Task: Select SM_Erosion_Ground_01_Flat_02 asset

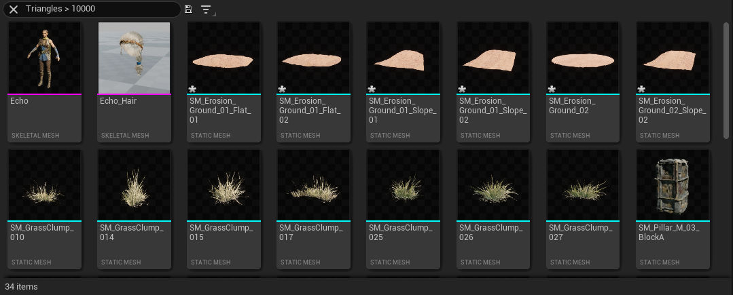Action: [x=313, y=81]
